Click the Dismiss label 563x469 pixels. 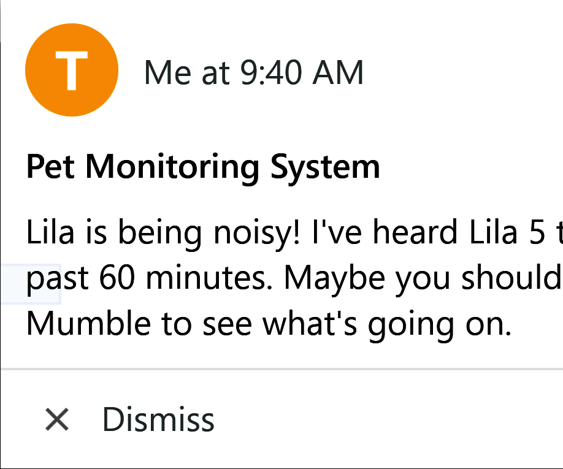click(x=158, y=419)
